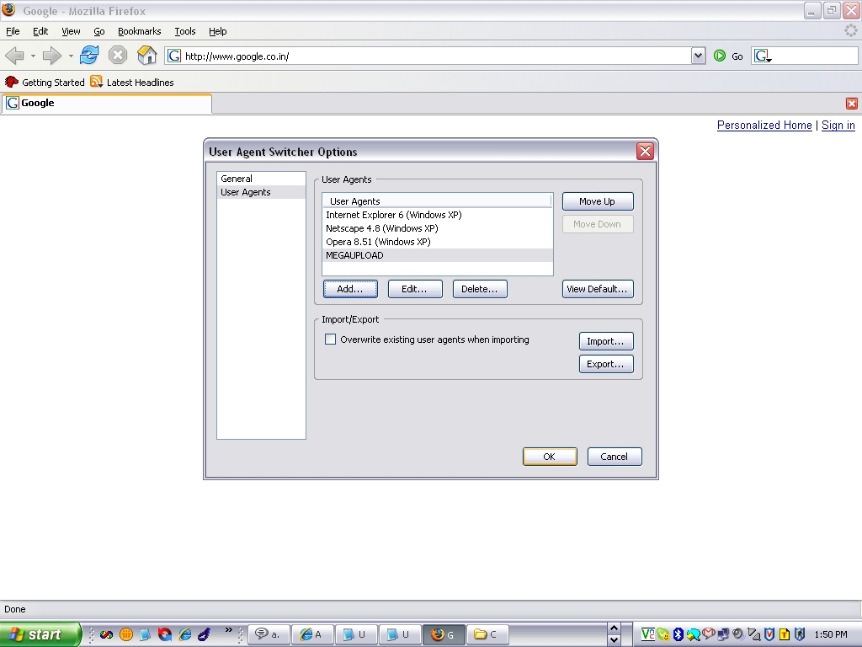Image resolution: width=862 pixels, height=647 pixels.
Task: Click the Bluetooth tray icon
Action: [678, 634]
